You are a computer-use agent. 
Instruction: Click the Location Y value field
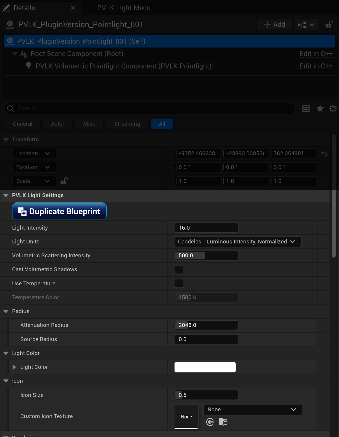(245, 153)
